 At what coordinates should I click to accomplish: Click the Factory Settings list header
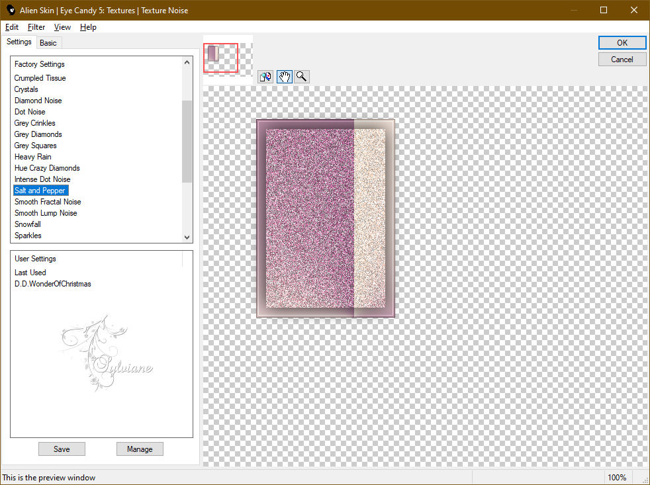[40, 64]
